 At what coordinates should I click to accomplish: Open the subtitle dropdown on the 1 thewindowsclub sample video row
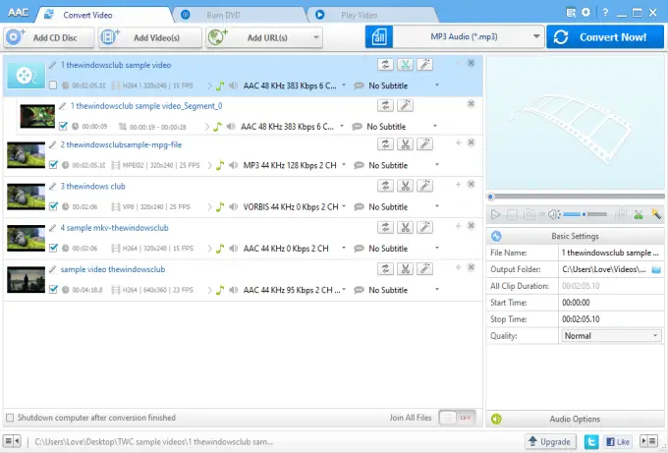(x=437, y=85)
